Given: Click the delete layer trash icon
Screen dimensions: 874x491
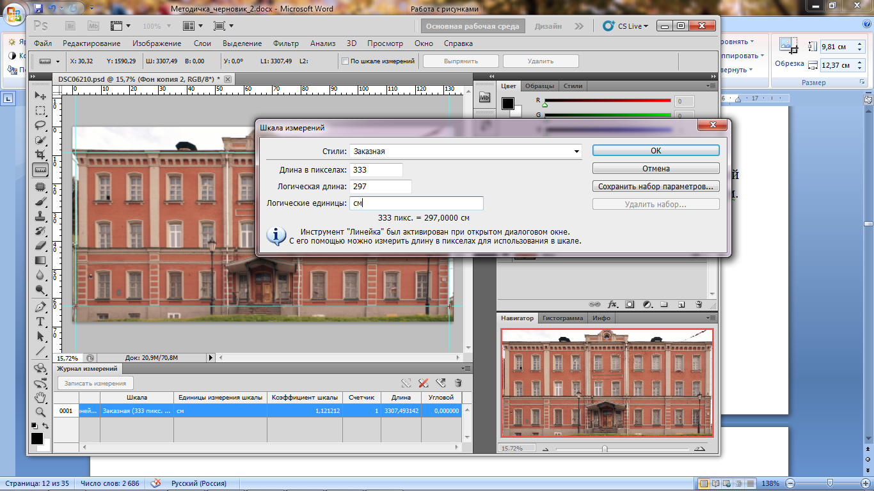Looking at the screenshot, I should click(x=699, y=305).
